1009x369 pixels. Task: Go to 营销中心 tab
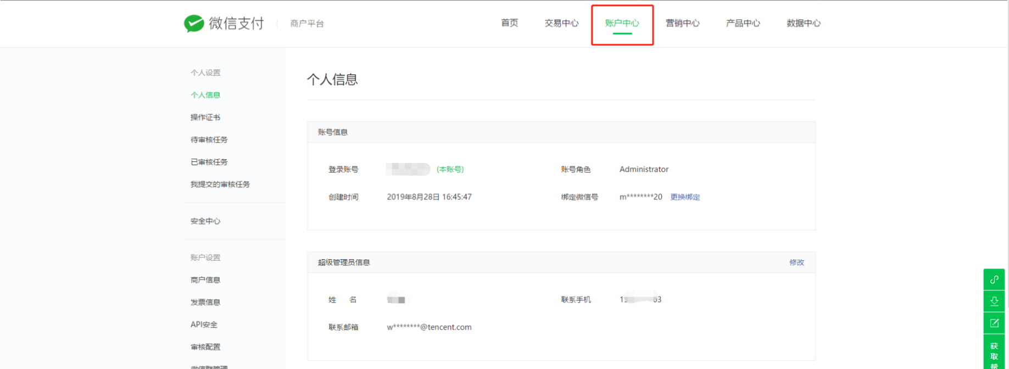point(682,23)
